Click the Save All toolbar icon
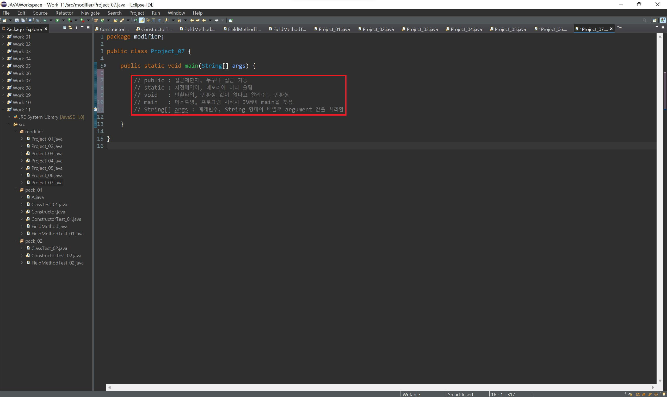667x397 pixels. 23,20
